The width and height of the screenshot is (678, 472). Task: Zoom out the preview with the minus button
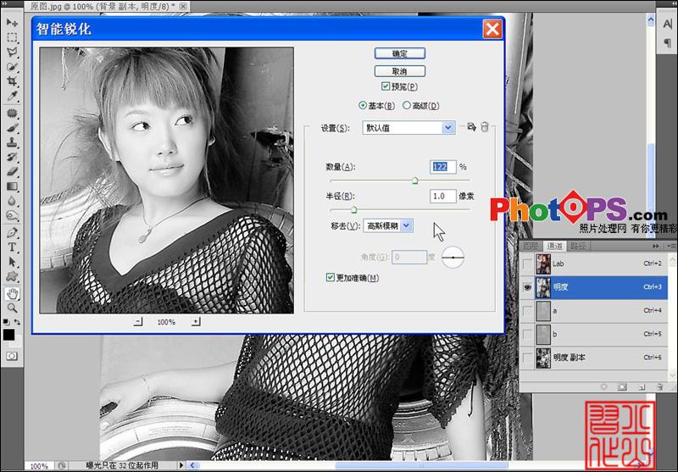pyautogui.click(x=138, y=322)
